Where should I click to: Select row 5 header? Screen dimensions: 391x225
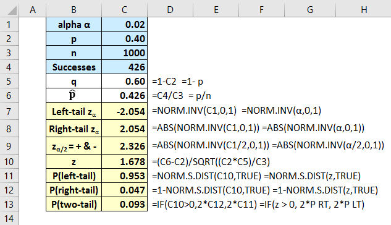coord(9,82)
